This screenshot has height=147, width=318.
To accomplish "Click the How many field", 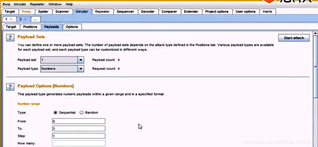I will [79, 143].
